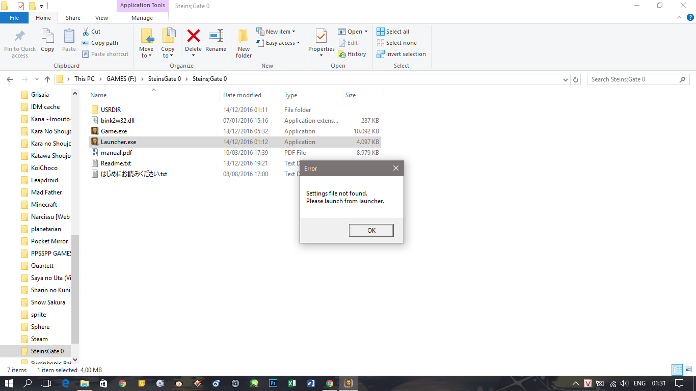The width and height of the screenshot is (696, 391).
Task: Select the Steam folder in navigation pane
Action: [x=39, y=339]
